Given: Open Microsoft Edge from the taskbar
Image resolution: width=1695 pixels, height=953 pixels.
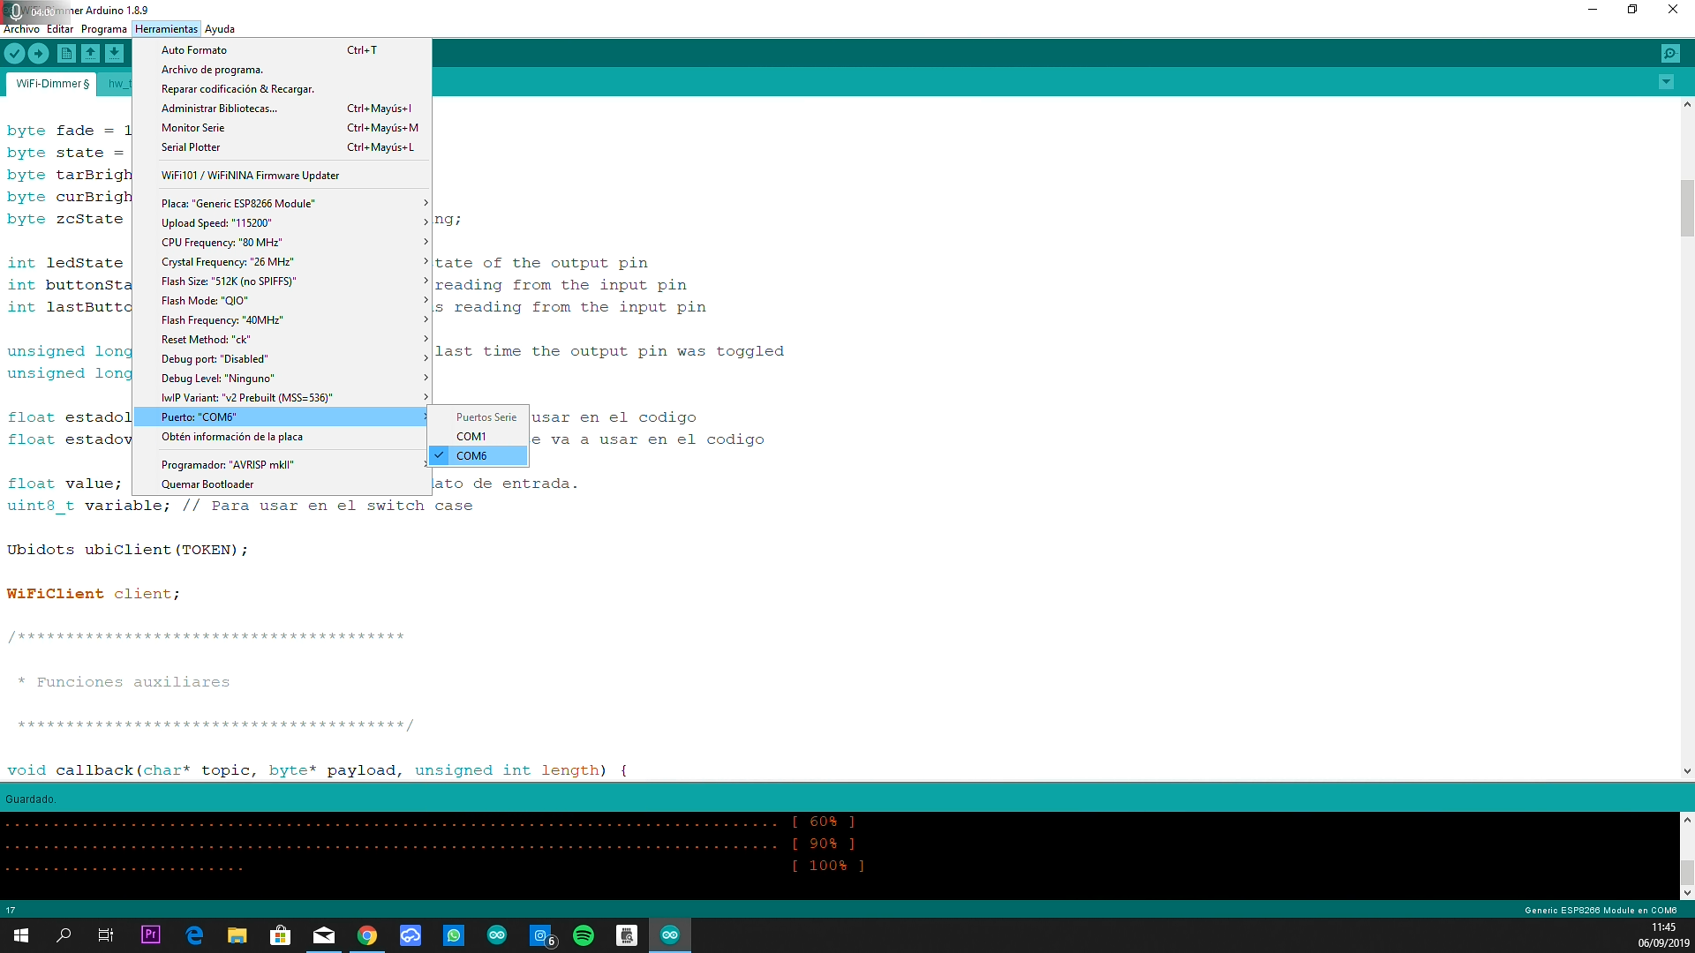Looking at the screenshot, I should point(194,935).
